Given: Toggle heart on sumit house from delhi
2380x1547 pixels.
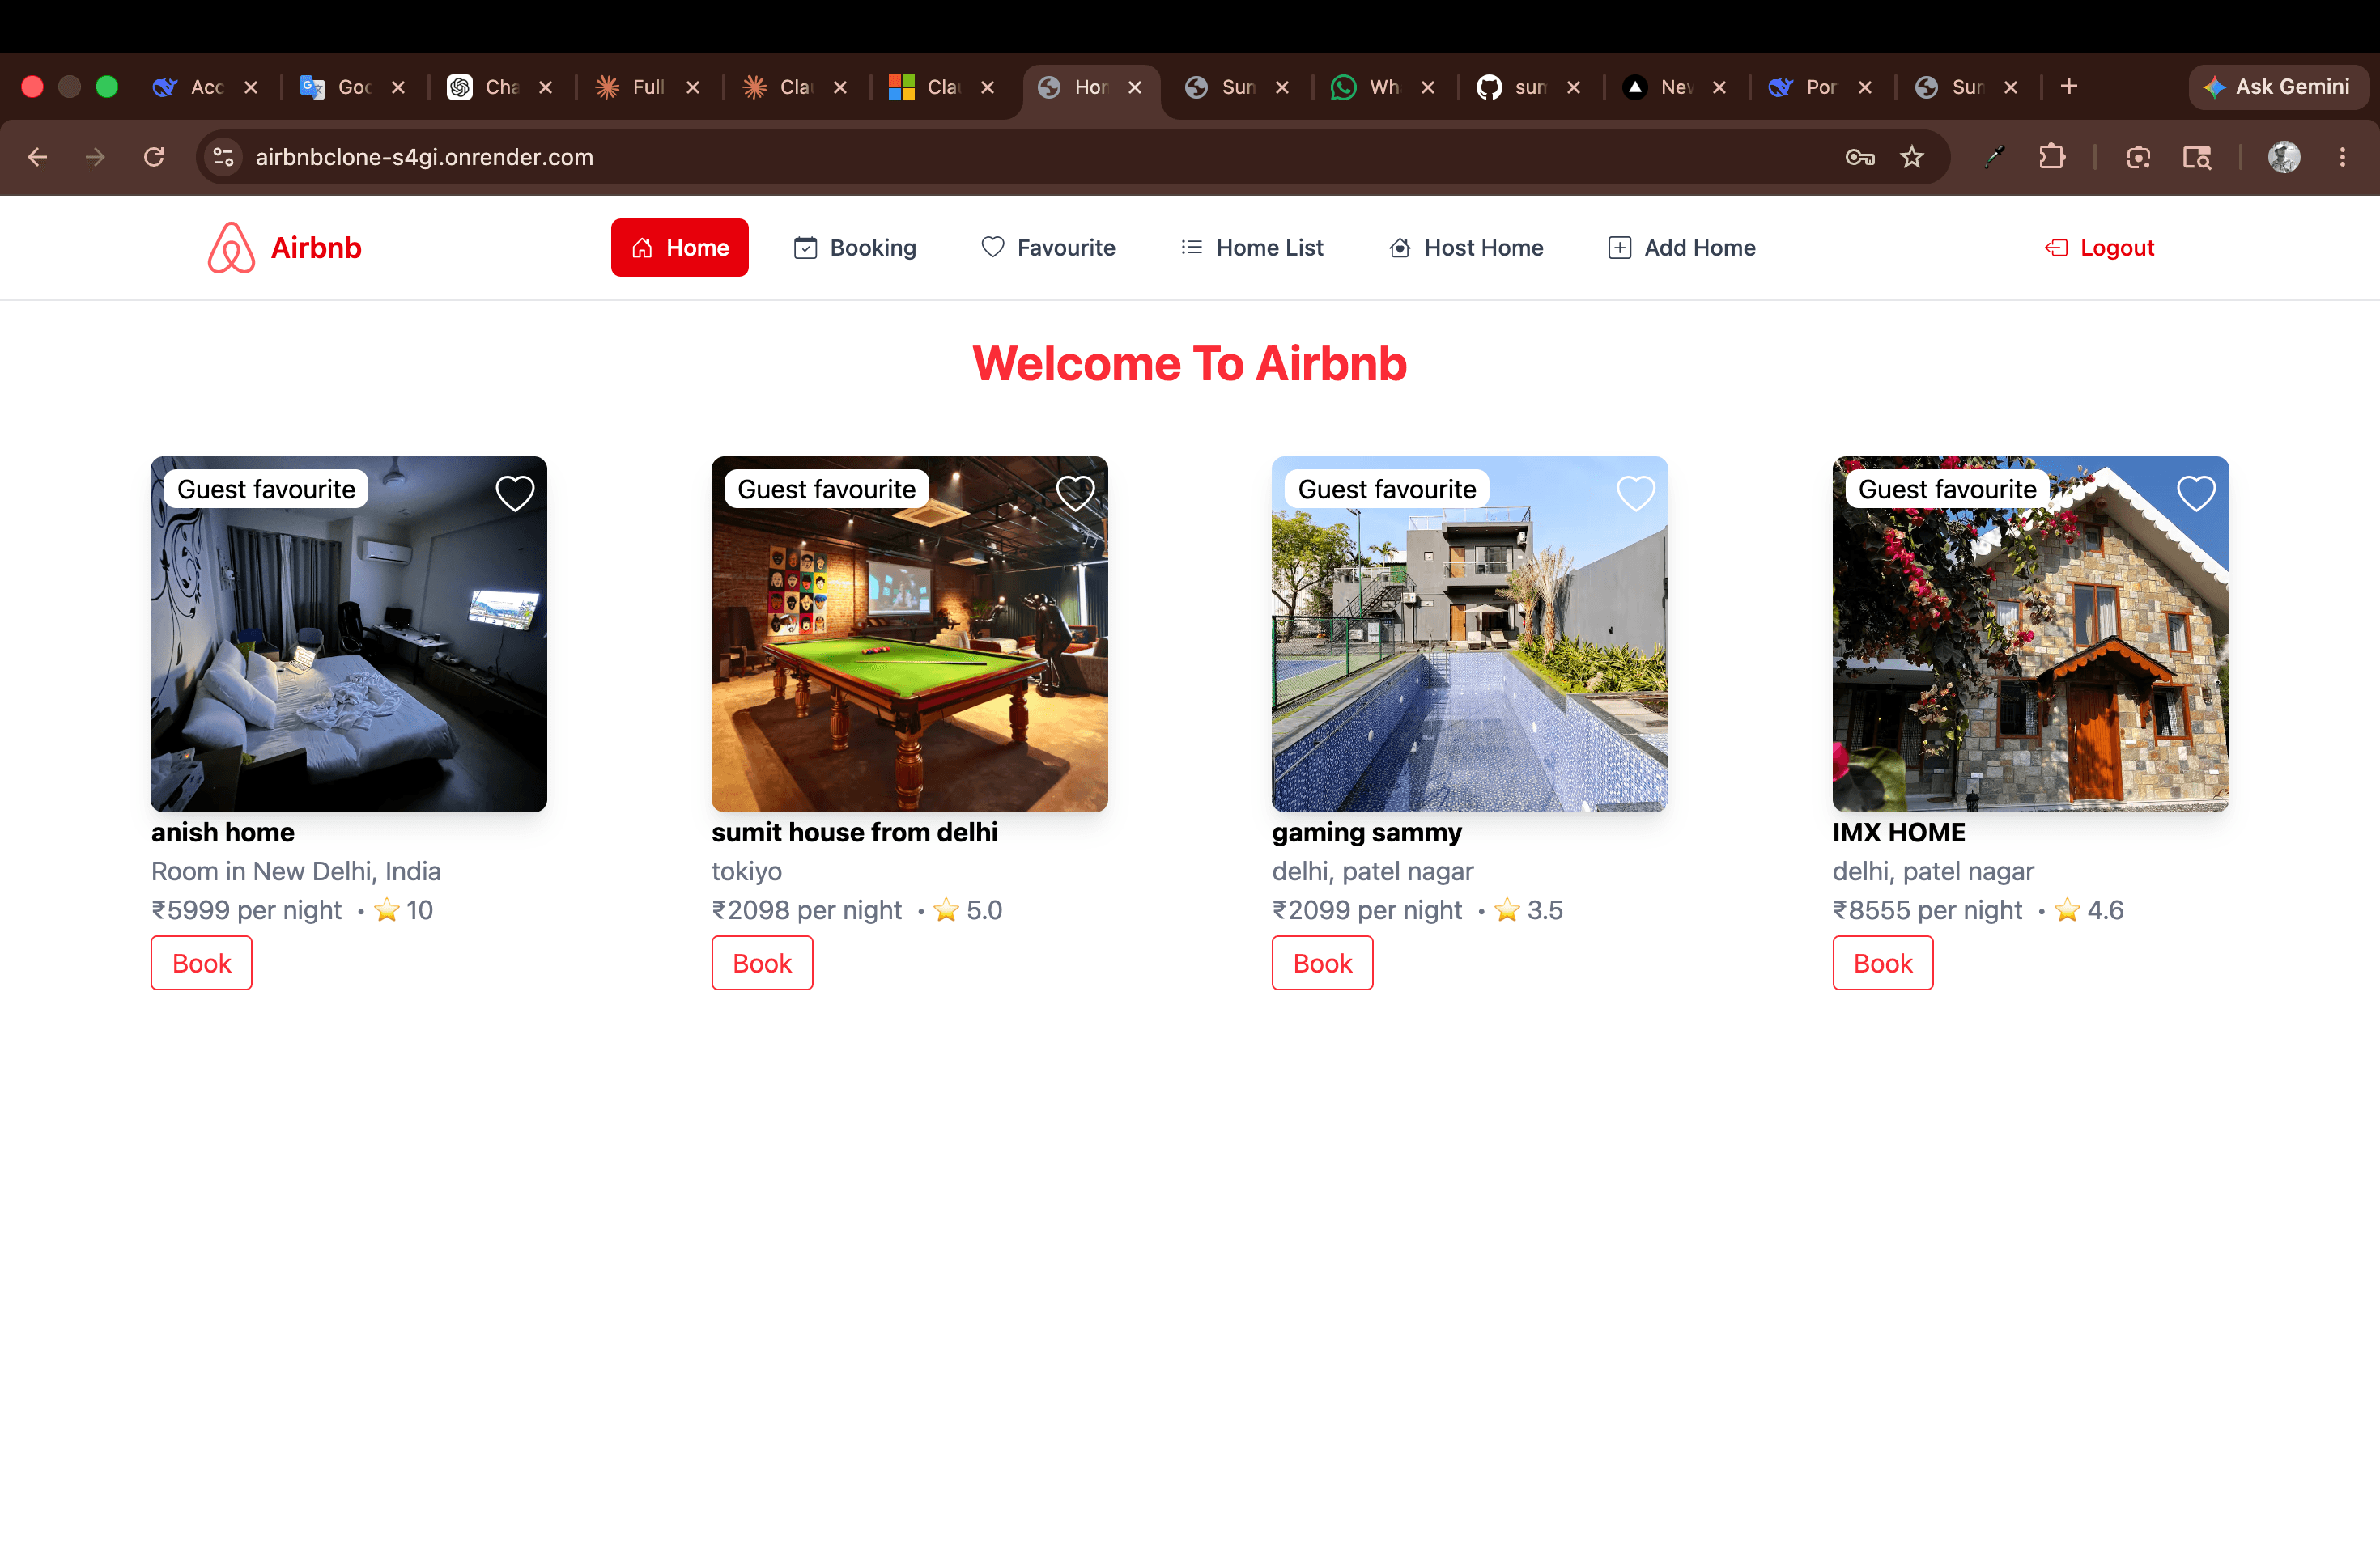Looking at the screenshot, I should pos(1075,493).
